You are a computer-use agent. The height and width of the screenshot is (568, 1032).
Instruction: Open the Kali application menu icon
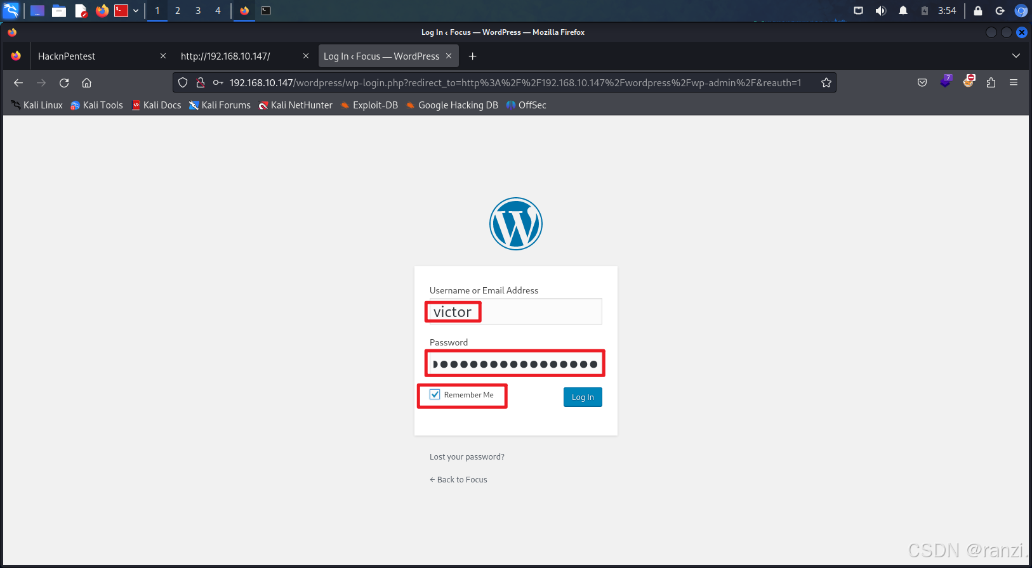pos(11,10)
